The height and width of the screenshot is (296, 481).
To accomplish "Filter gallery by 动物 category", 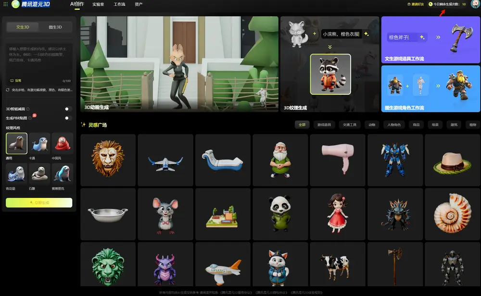I will click(372, 125).
